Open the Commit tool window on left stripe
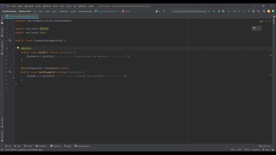 [2, 32]
